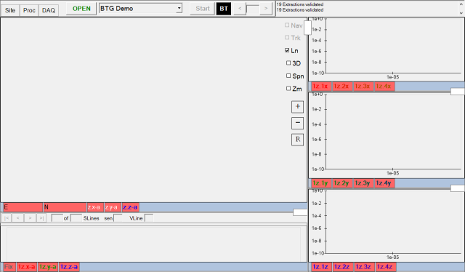Click the VLine input field
Viewport: 465px width, 272px height.
tap(148, 218)
